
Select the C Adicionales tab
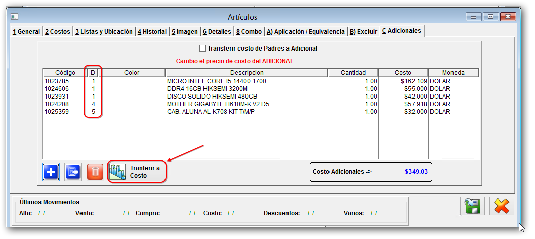[401, 31]
